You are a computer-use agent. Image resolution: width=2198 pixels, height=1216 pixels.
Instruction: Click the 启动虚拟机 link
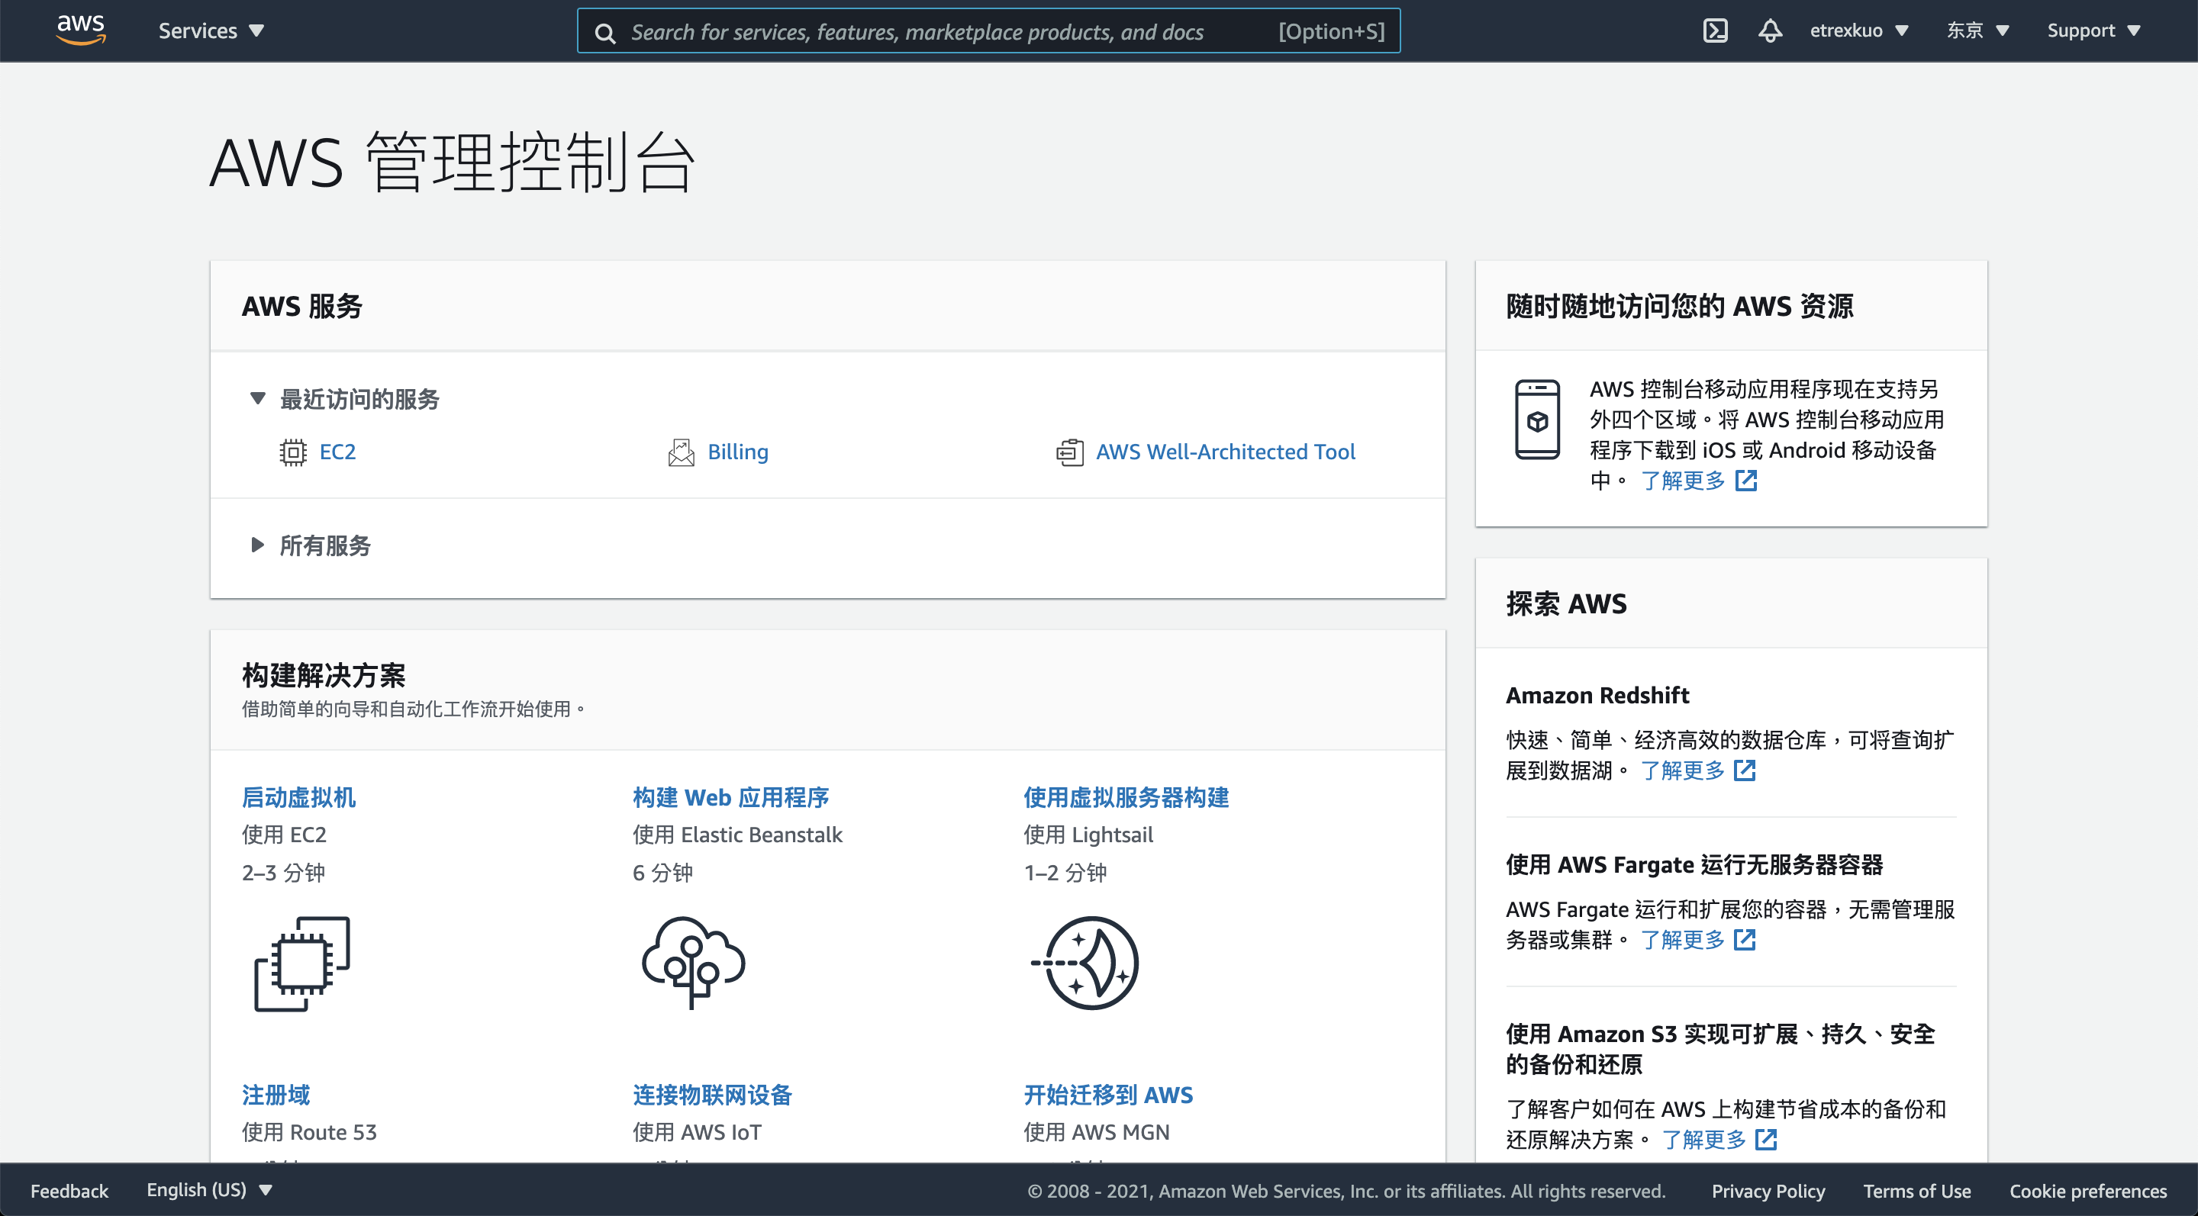click(298, 797)
